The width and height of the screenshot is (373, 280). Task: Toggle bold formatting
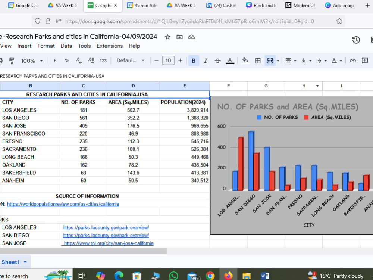(x=194, y=61)
